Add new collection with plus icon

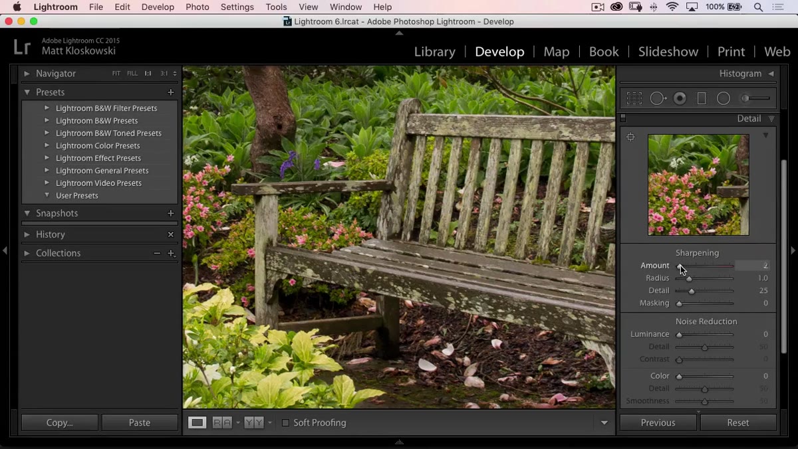(171, 253)
